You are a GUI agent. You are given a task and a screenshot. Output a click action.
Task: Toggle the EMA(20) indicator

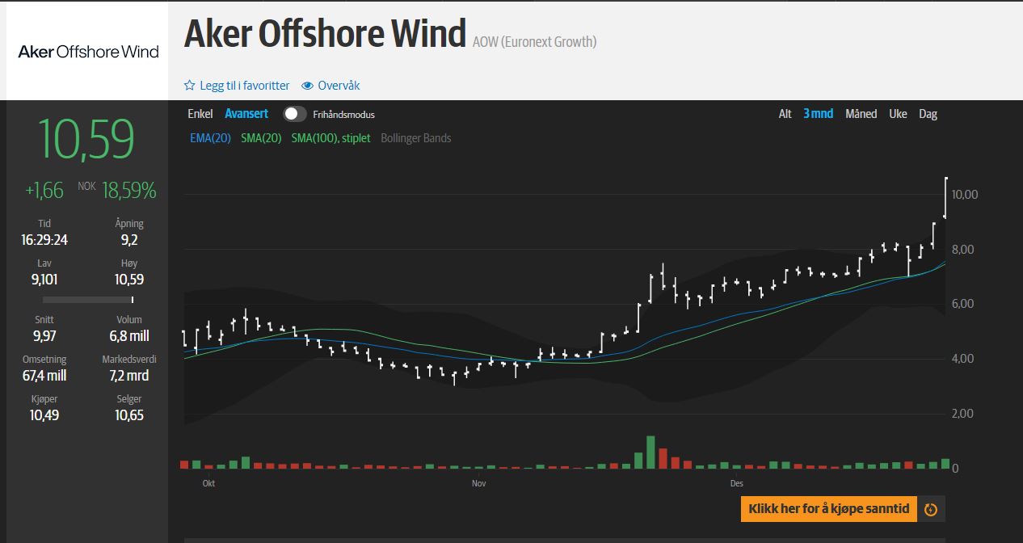click(210, 138)
